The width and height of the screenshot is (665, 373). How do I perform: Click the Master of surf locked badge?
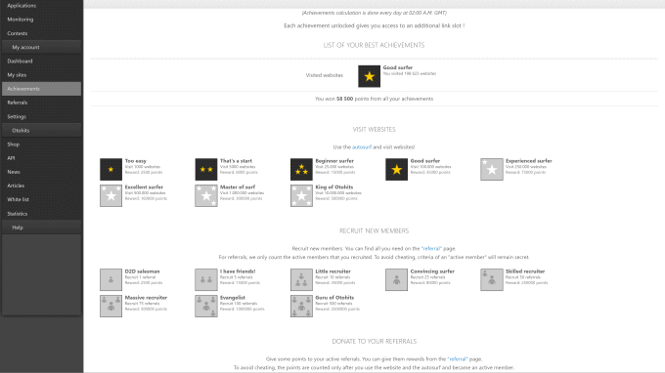206,195
